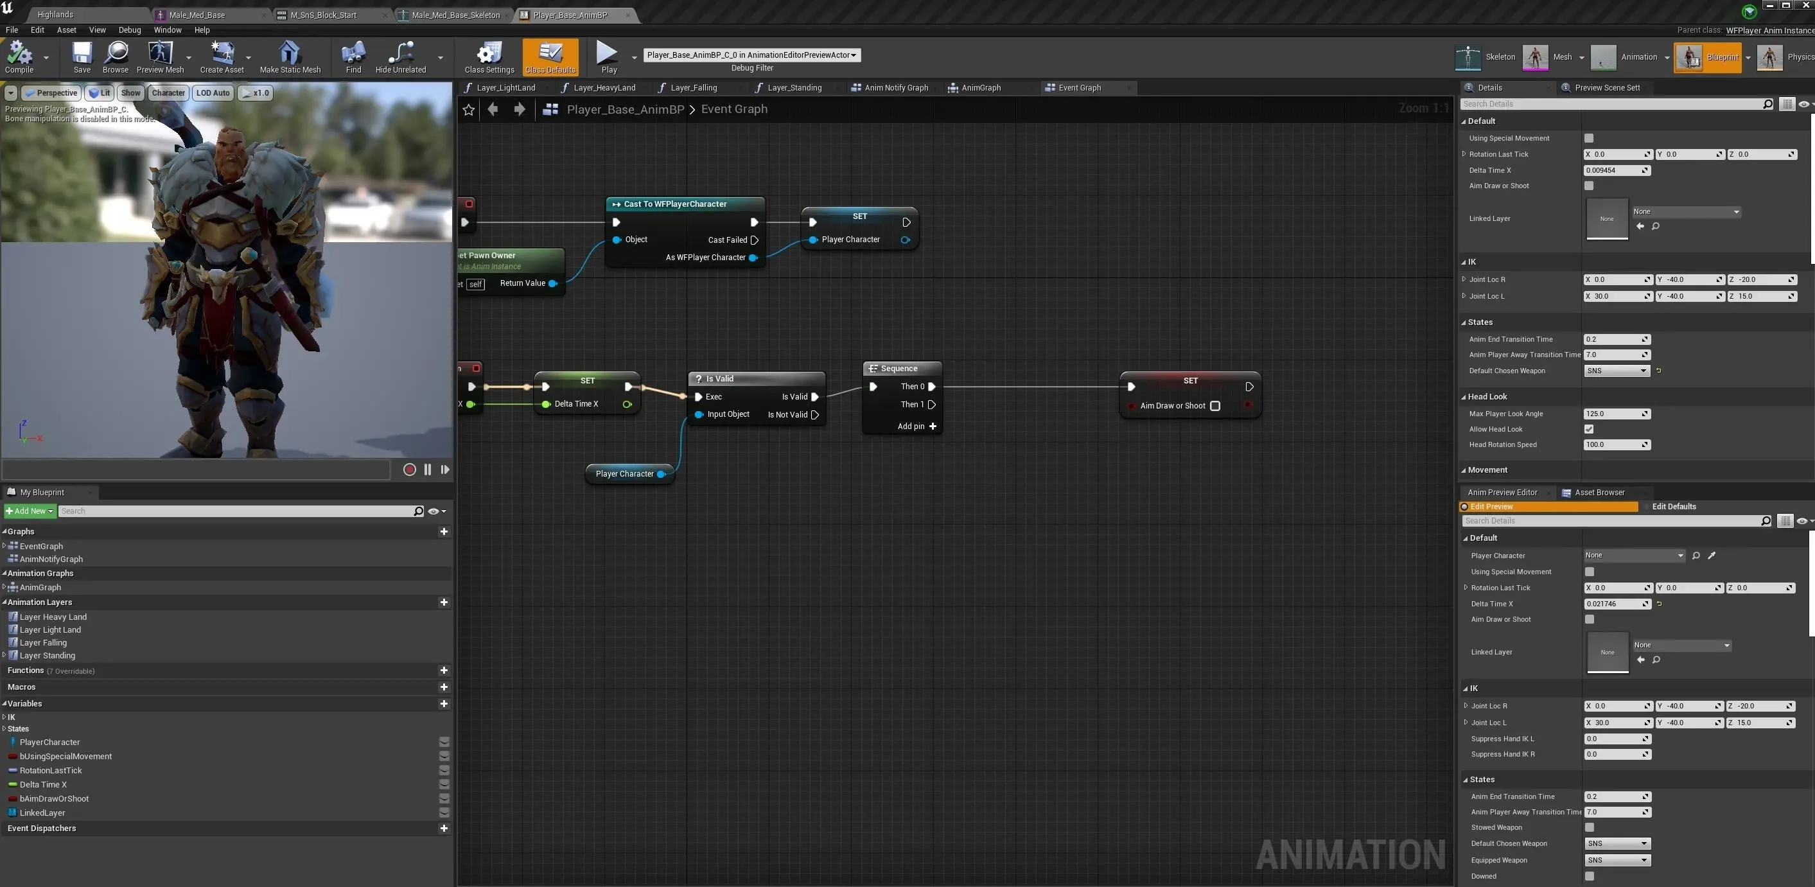Switch to Asset Browser tab
1815x887 pixels.
[1599, 493]
